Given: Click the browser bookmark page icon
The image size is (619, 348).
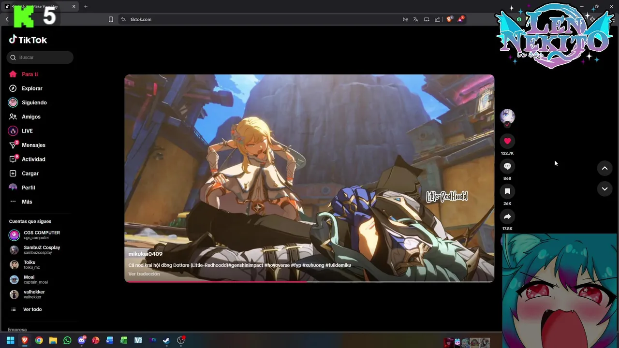Looking at the screenshot, I should point(111,19).
